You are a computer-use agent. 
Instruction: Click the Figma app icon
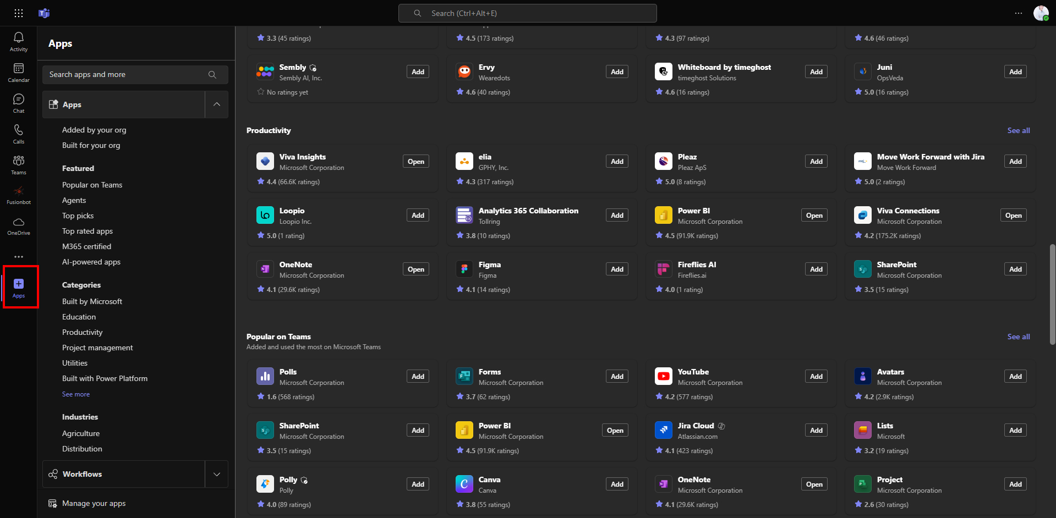[x=464, y=269]
